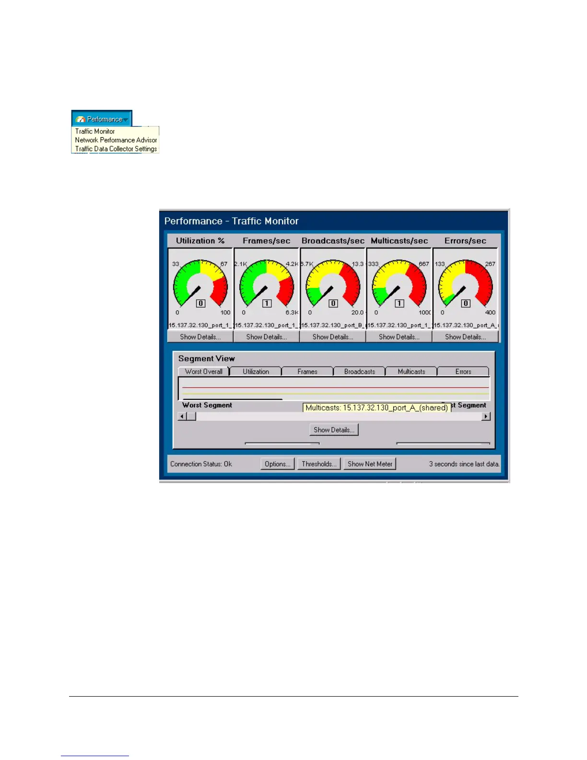This screenshot has width=587, height=760.
Task: Click the Errors/sec column header
Action: click(465, 240)
